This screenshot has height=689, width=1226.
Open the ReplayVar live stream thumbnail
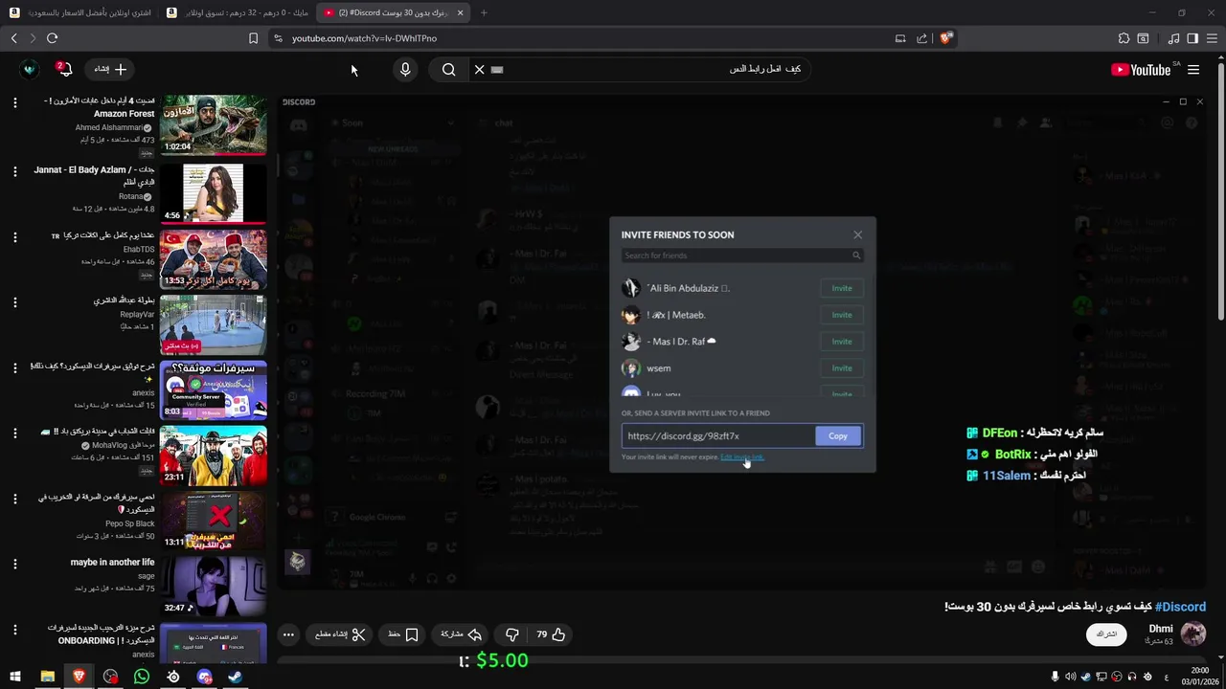point(214,324)
